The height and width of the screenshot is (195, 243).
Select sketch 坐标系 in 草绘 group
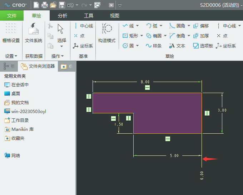226,46
